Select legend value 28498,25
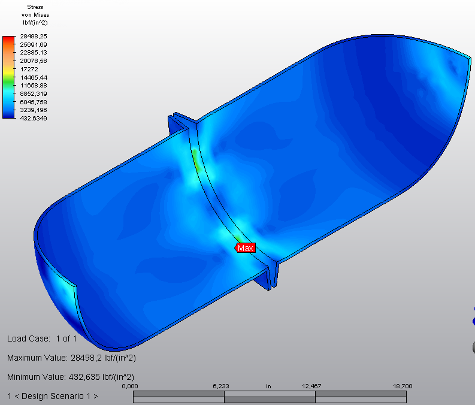Screen dimensions: 475x405 click(34, 36)
